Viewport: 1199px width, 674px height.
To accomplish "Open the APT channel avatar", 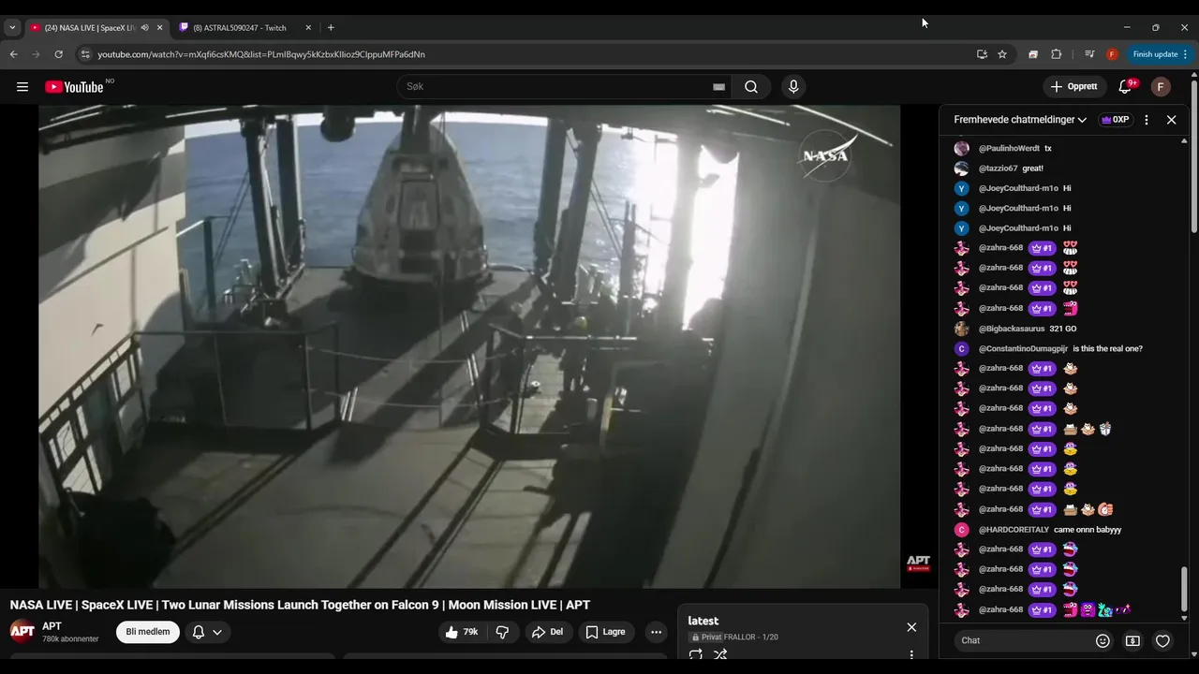I will 22,631.
